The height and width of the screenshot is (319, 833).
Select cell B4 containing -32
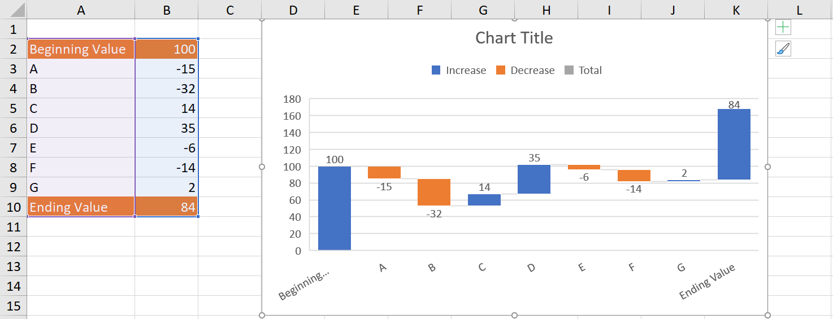[167, 89]
